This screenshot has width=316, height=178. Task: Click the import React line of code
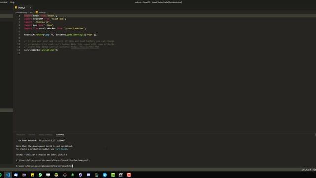(40, 16)
